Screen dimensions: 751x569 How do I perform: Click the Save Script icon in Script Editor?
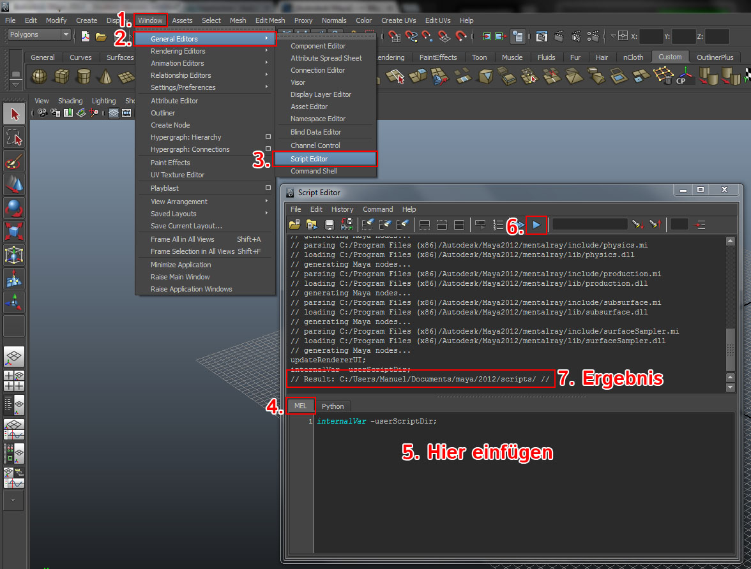[330, 225]
